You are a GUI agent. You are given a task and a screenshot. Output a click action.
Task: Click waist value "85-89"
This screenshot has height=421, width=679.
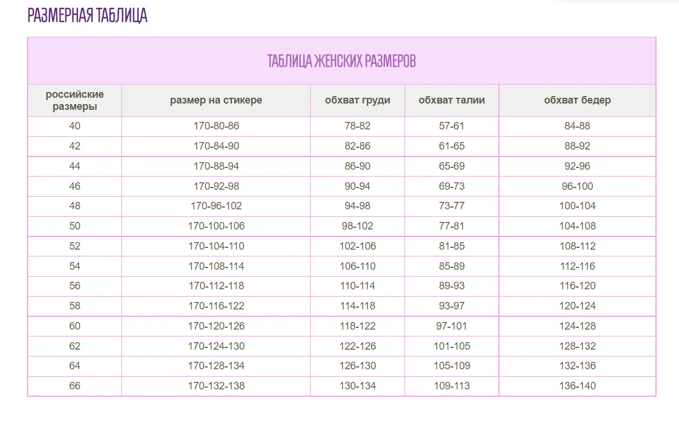(452, 266)
